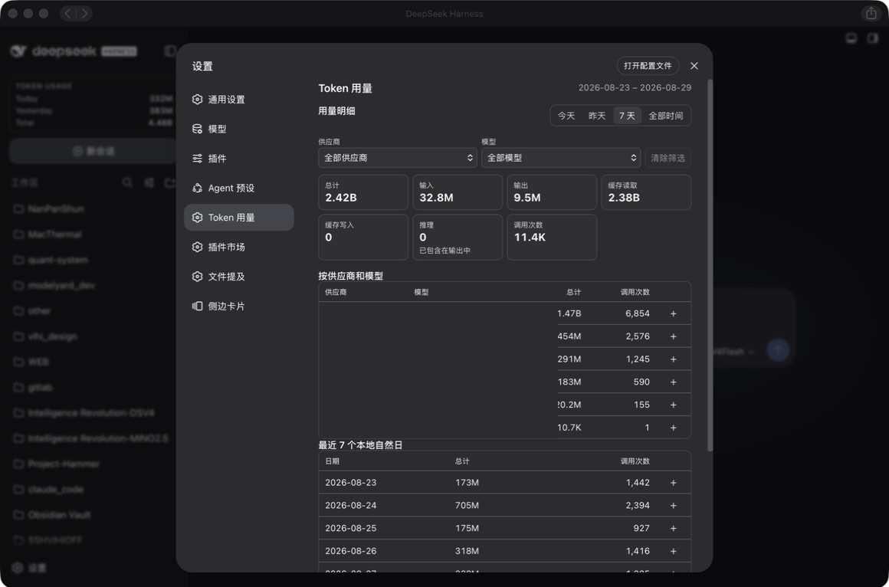Click the icon beside Agent 预设
Screen dimensions: 889x587
click(x=197, y=188)
